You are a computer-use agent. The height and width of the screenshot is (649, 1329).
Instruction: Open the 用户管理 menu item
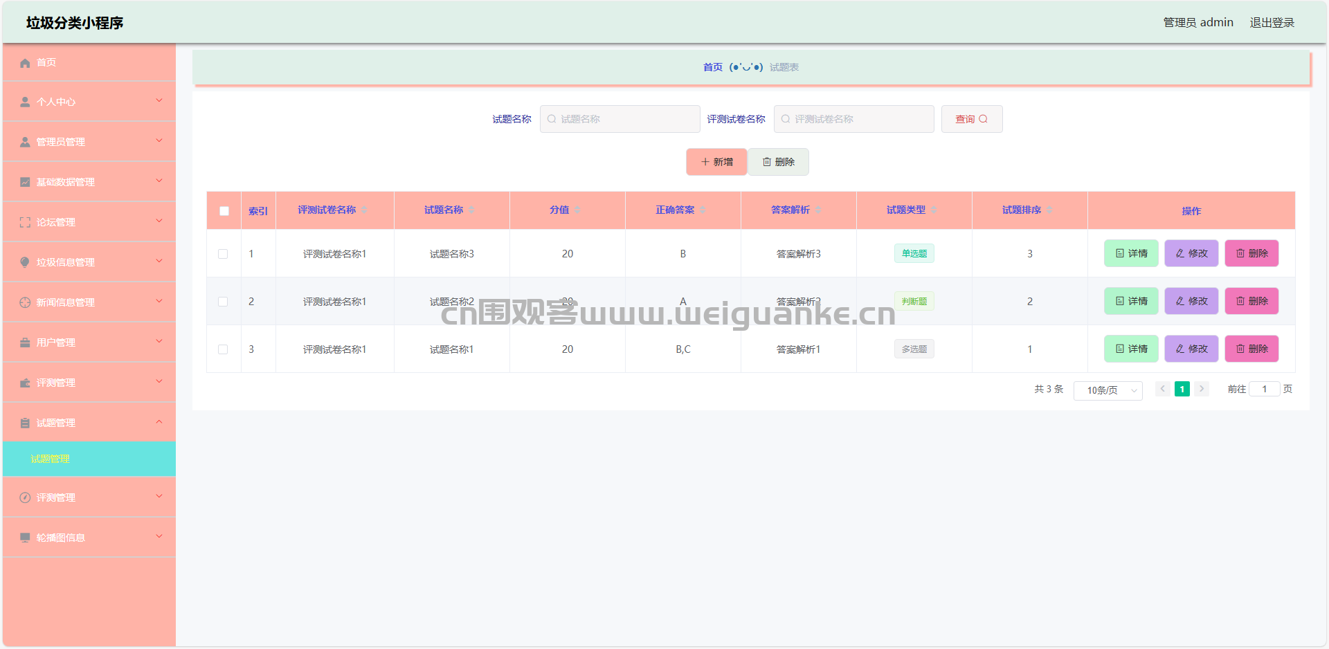(x=89, y=342)
